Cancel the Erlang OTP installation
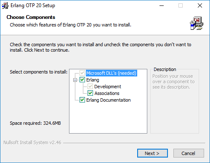 pos(189,153)
